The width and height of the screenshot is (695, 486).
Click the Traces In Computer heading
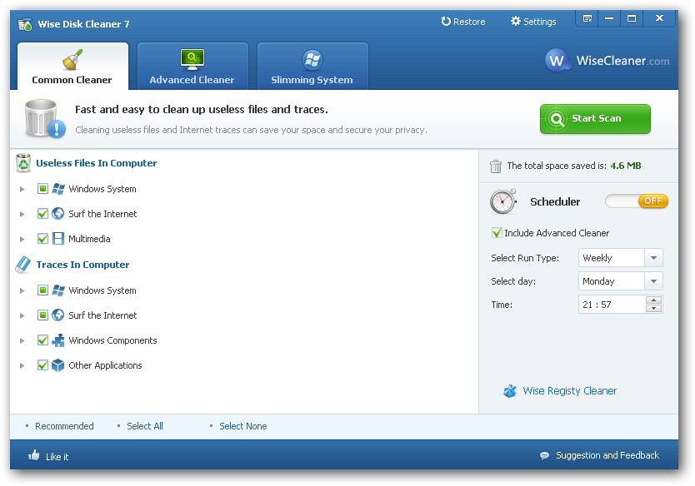pos(82,265)
